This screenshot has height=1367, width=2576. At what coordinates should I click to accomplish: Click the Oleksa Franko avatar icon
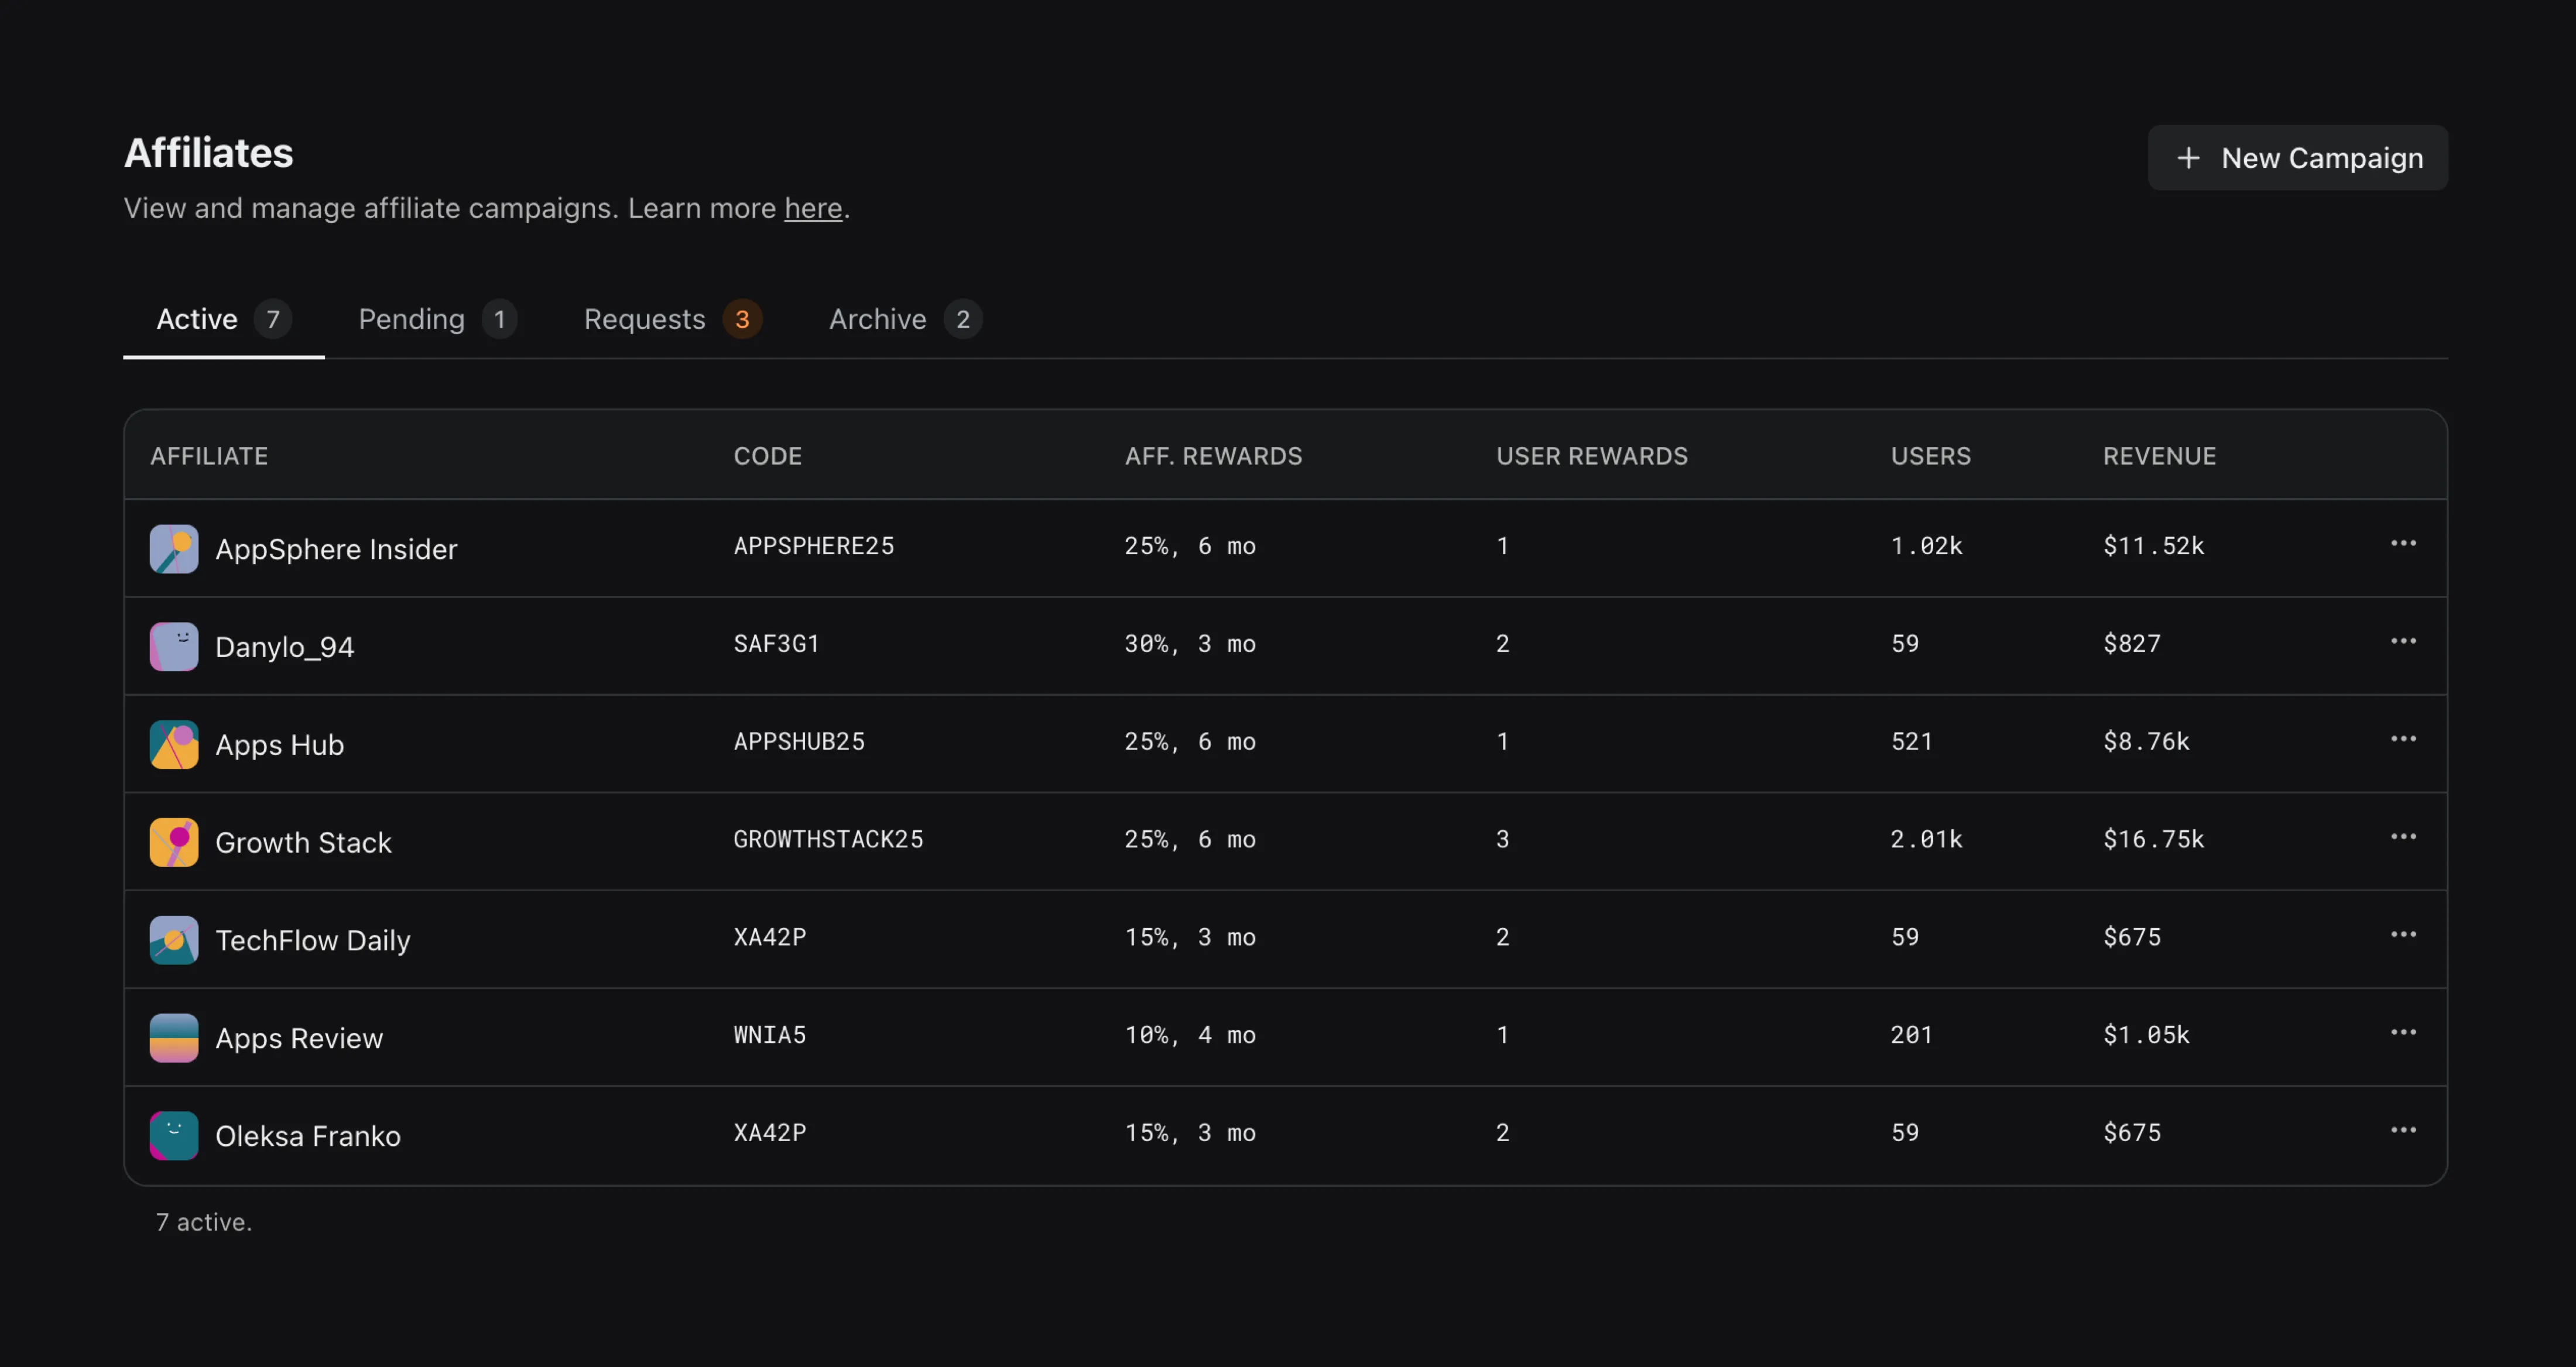point(173,1135)
